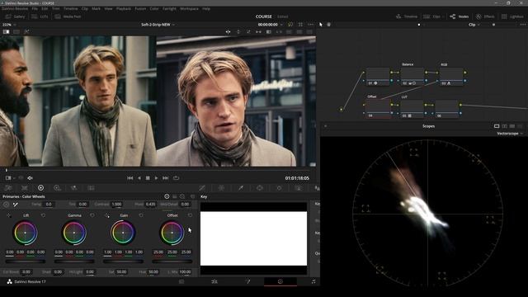The height and width of the screenshot is (297, 528).
Task: Open the Motion Effects palette
Action: [91, 188]
